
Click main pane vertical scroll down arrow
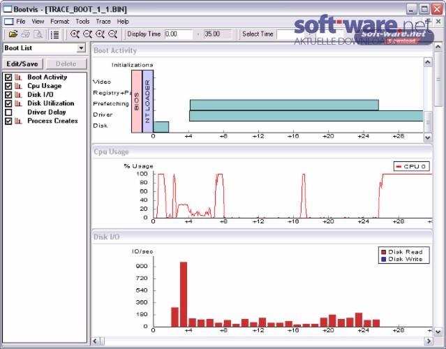point(438,332)
